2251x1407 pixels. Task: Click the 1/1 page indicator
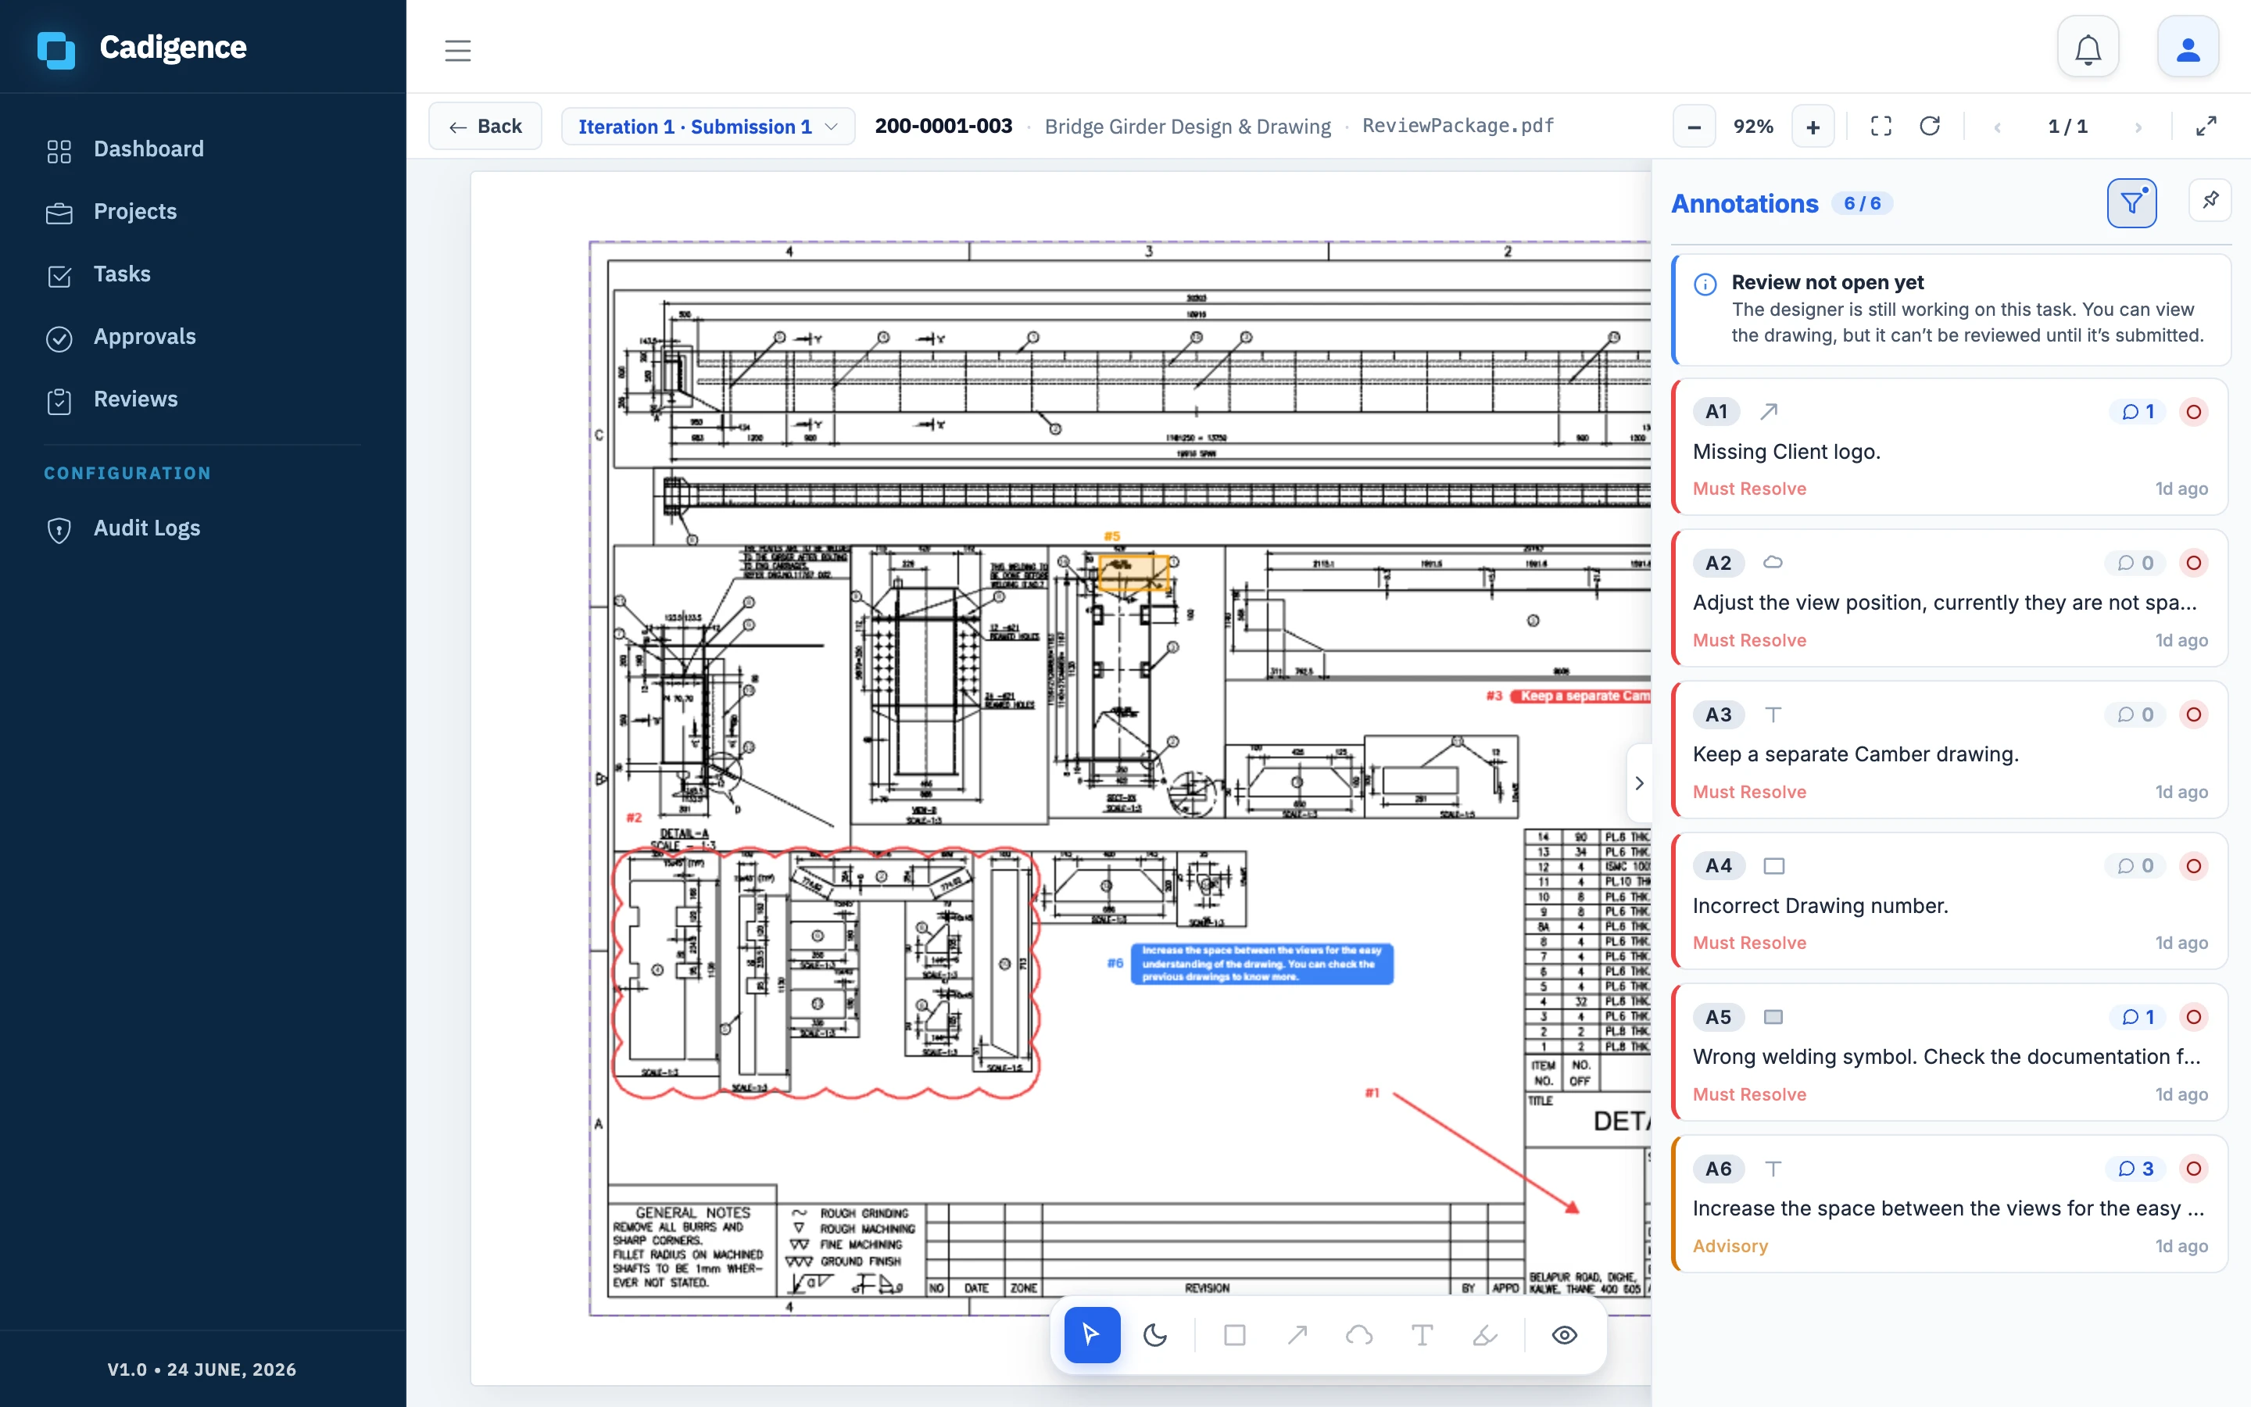[2068, 127]
